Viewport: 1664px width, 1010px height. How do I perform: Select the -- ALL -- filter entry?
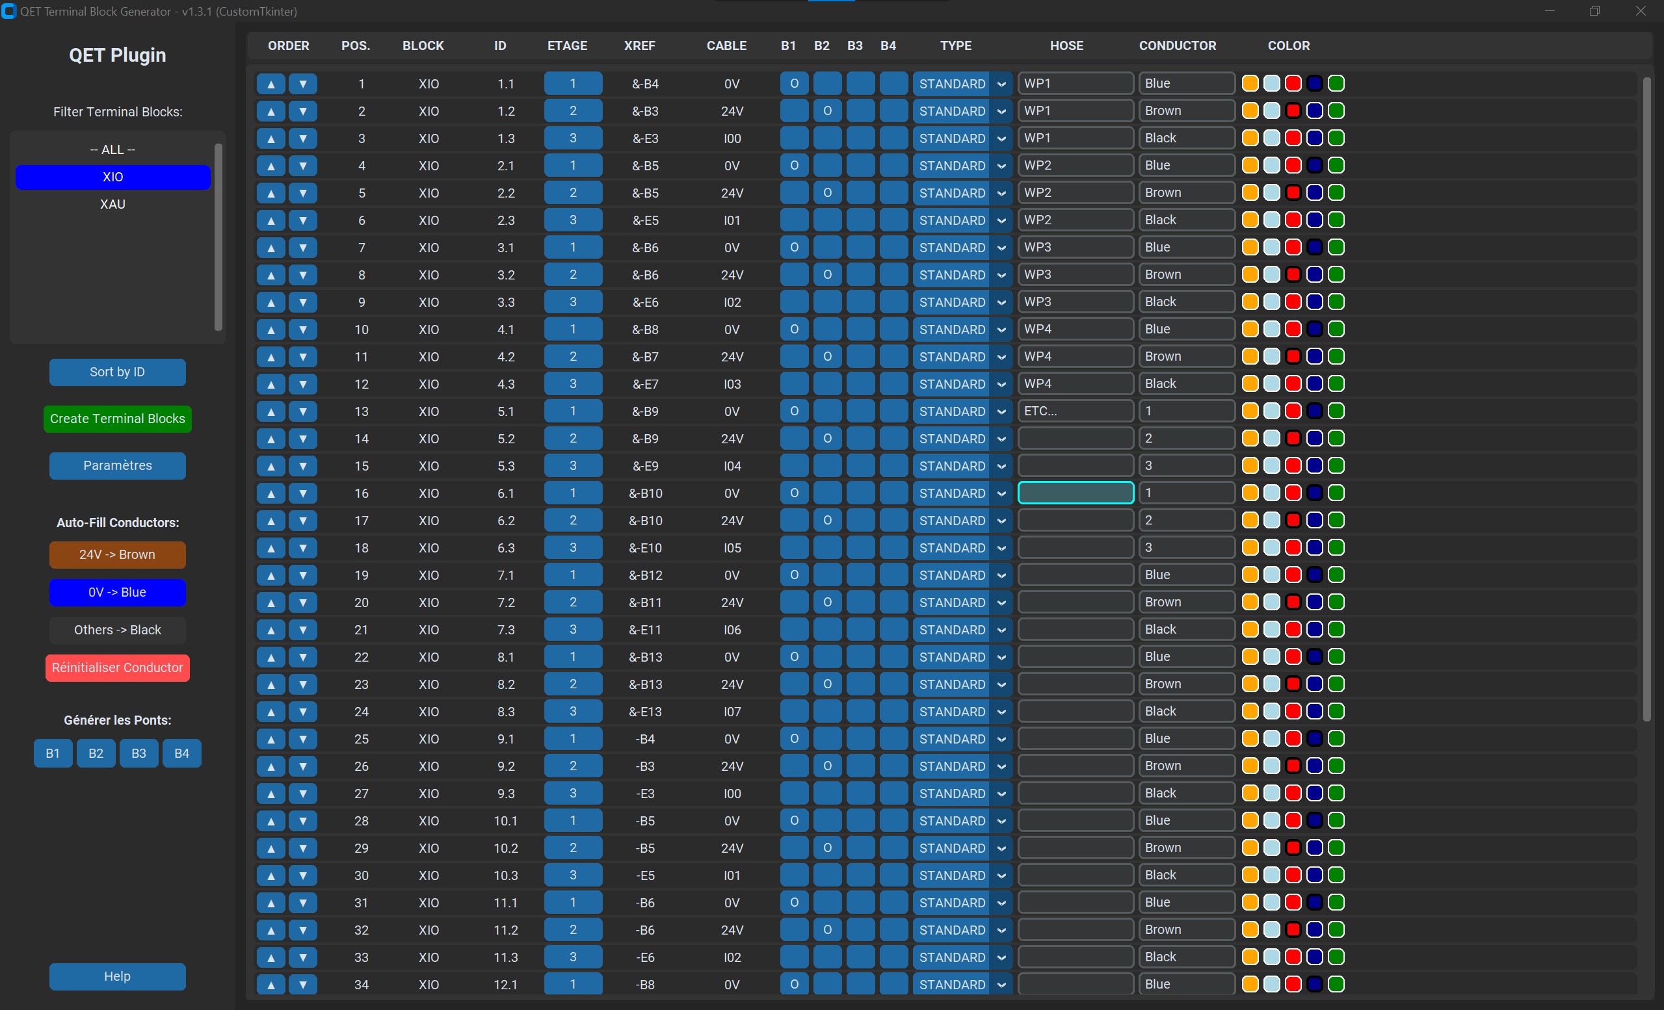112,149
